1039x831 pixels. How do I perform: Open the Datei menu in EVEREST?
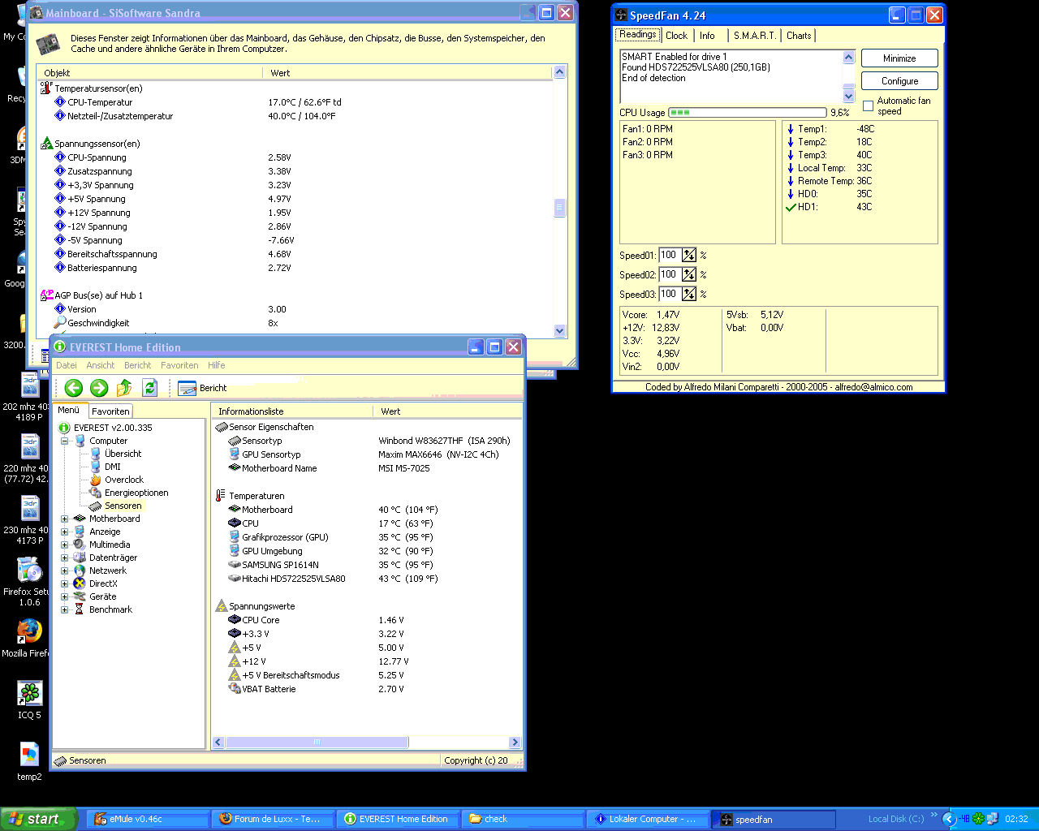[67, 365]
